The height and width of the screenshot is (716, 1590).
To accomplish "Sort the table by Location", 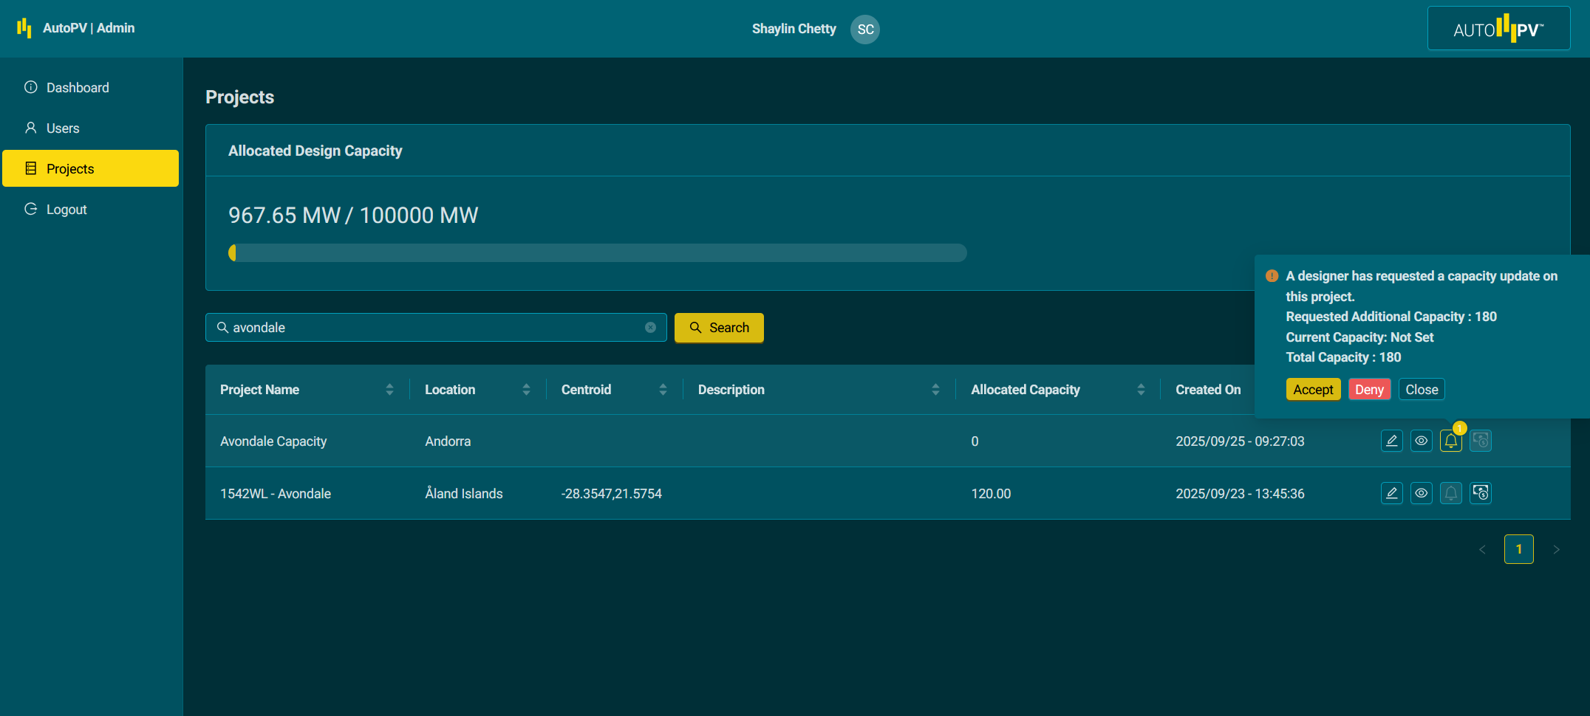I will click(x=526, y=390).
